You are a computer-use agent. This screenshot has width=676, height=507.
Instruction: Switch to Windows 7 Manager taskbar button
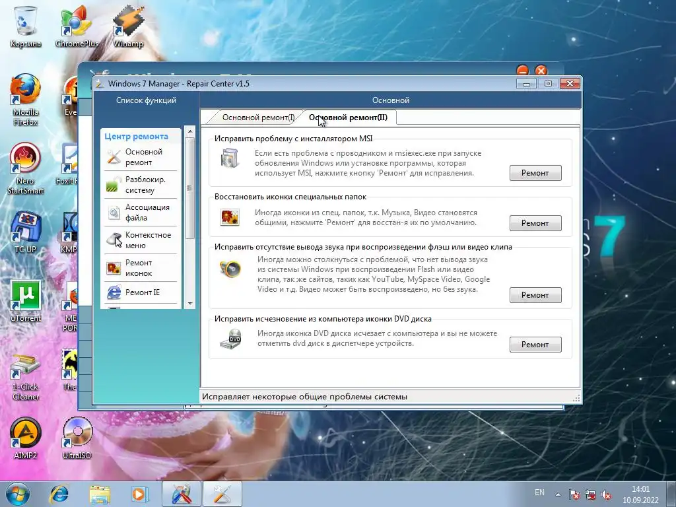click(x=182, y=494)
